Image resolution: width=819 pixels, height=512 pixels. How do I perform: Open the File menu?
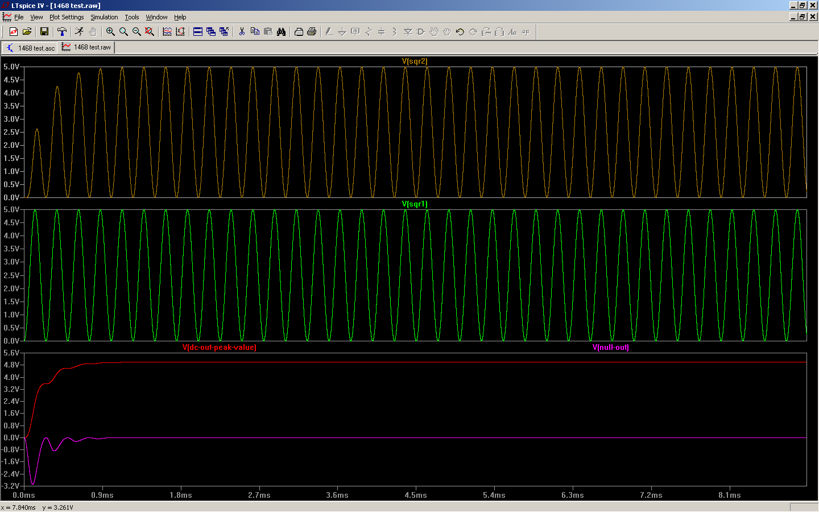(x=19, y=17)
